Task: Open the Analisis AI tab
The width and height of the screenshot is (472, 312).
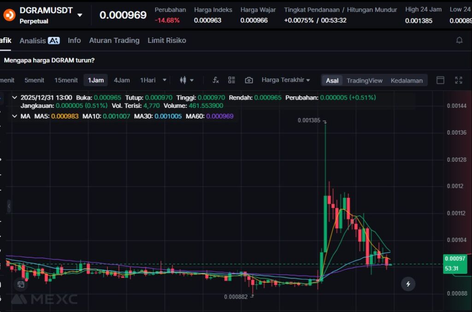Action: [x=40, y=41]
